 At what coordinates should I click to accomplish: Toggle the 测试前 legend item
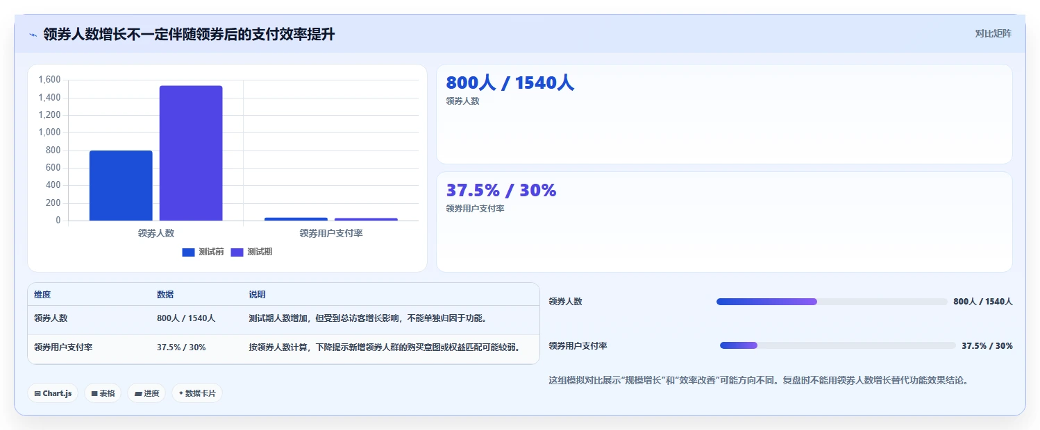pyautogui.click(x=203, y=252)
